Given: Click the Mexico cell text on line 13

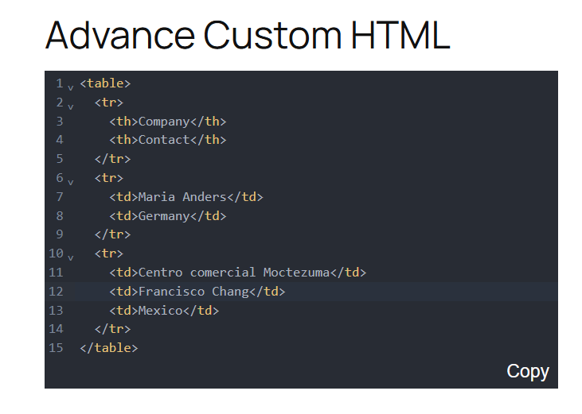Looking at the screenshot, I should (160, 311).
